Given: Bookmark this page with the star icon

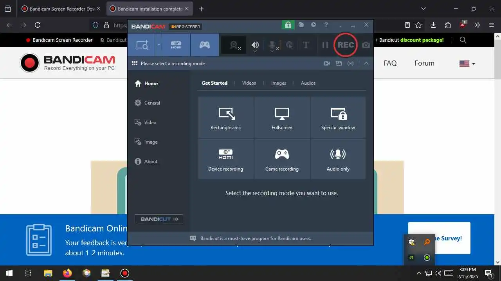Looking at the screenshot, I should click(418, 25).
